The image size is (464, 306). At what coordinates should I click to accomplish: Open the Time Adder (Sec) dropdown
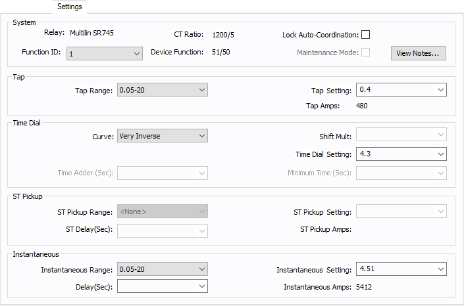[x=162, y=173]
